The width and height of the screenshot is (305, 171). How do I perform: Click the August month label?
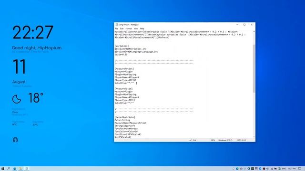[x=19, y=82]
